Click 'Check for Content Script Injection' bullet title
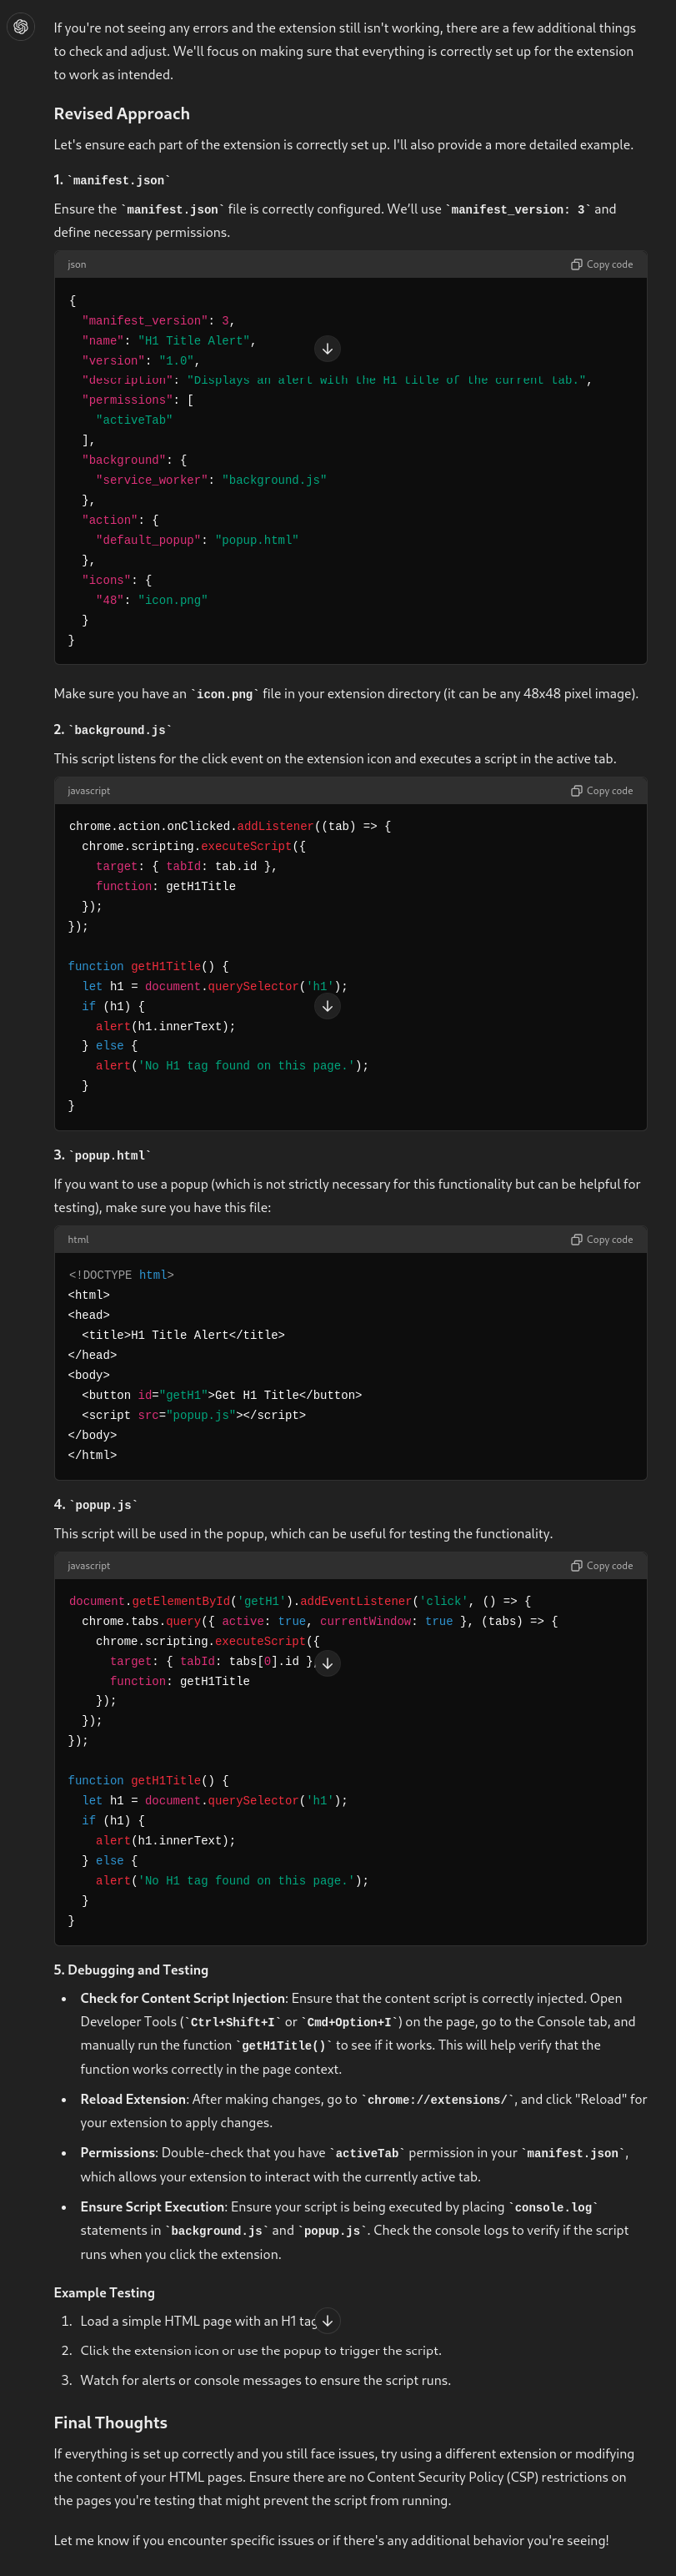The width and height of the screenshot is (676, 2576). (x=183, y=1998)
